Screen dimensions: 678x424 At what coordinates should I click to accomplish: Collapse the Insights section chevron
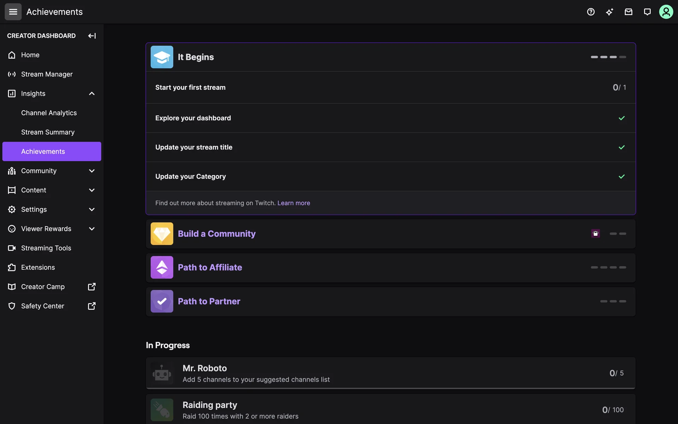pyautogui.click(x=92, y=94)
